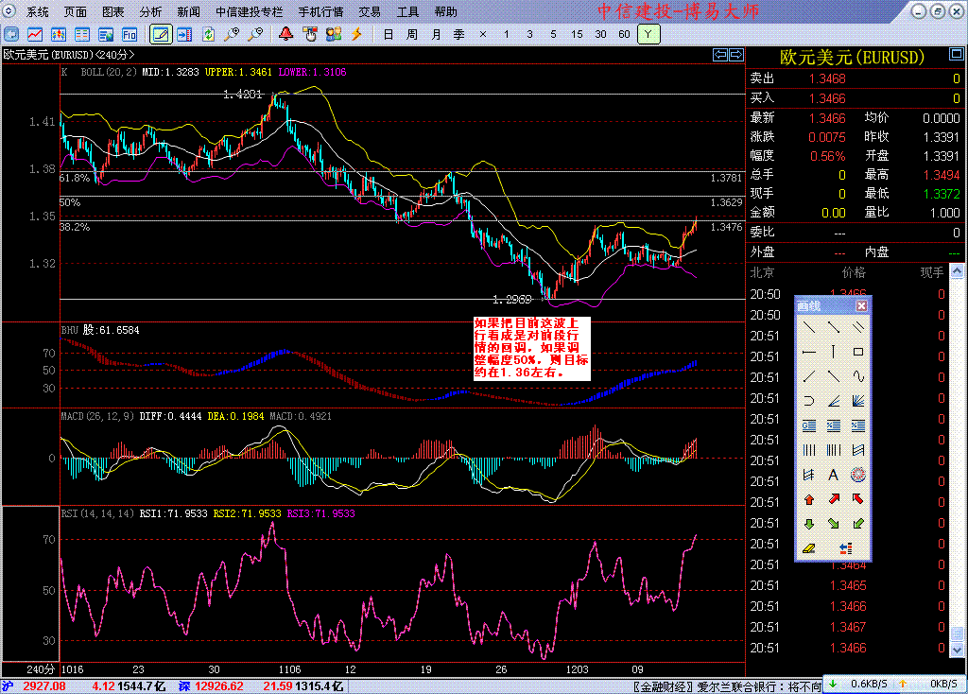Select the red up arrow marker
968x694 pixels.
809,499
